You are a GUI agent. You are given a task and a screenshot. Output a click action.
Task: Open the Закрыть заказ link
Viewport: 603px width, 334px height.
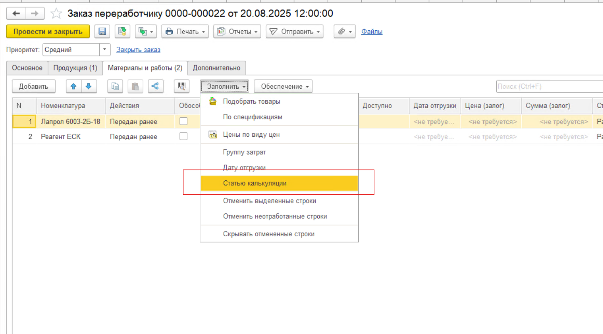[x=138, y=50]
